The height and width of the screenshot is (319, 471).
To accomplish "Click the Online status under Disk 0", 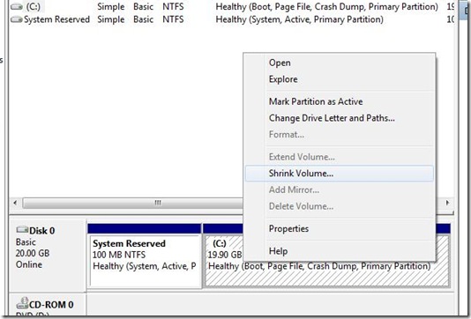I will point(29,264).
